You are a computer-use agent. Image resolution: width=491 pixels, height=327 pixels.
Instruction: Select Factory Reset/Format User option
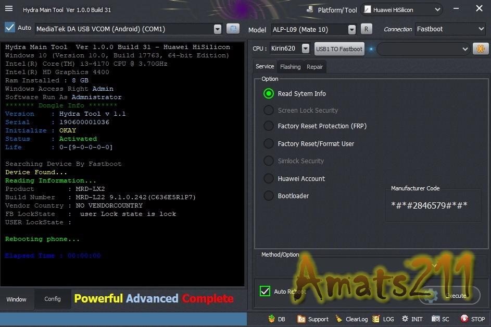coord(268,143)
